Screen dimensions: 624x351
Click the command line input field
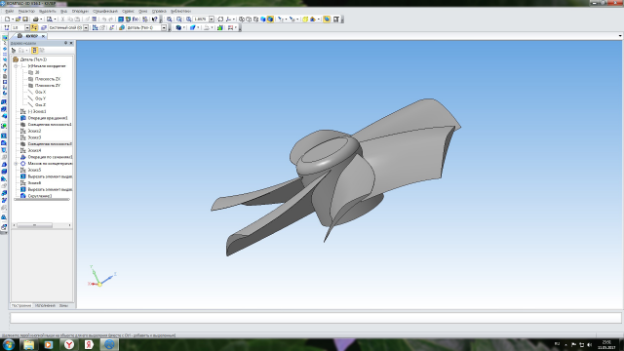[315, 318]
